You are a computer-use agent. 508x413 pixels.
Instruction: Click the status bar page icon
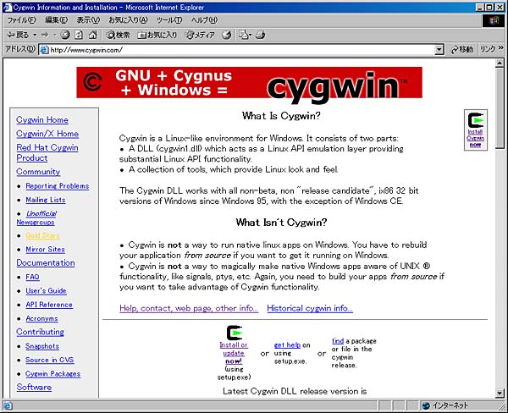pyautogui.click(x=8, y=405)
